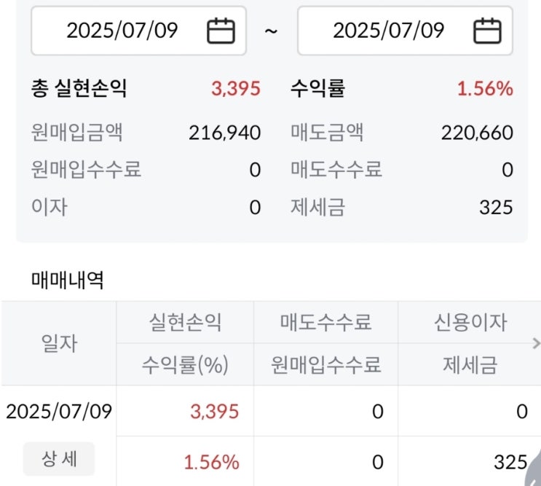Click the 총 실현손익 summary label
Viewport: 541px width, 486px height.
(79, 90)
